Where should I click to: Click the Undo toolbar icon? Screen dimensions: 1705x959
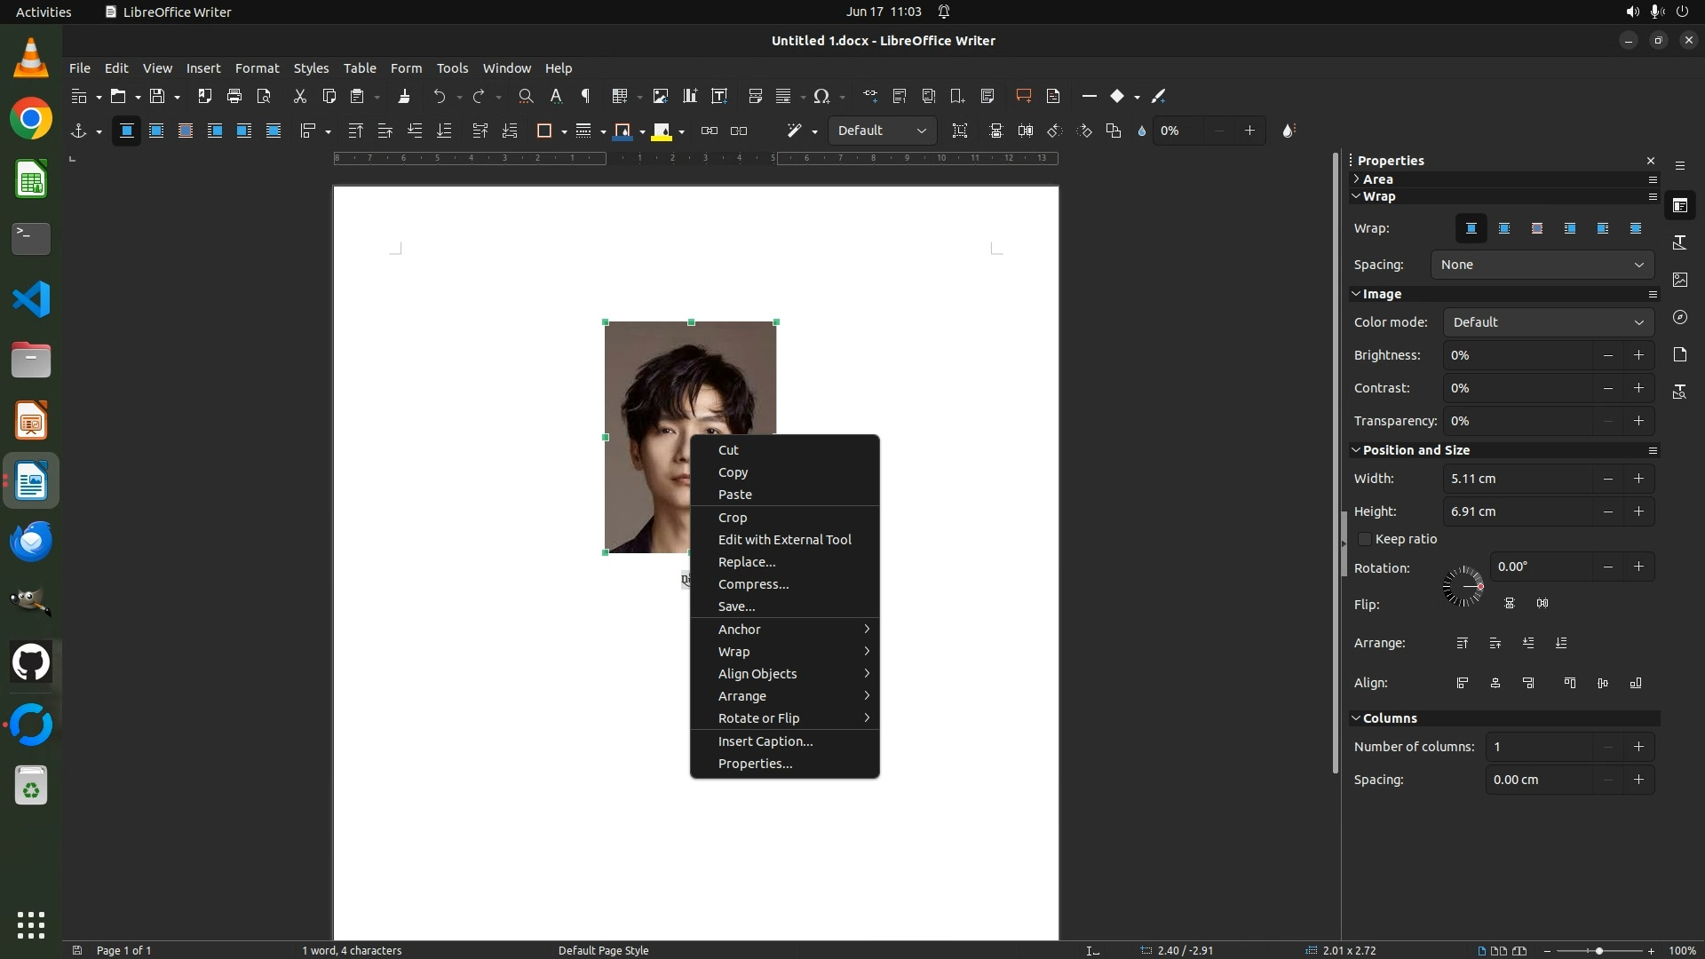point(439,96)
